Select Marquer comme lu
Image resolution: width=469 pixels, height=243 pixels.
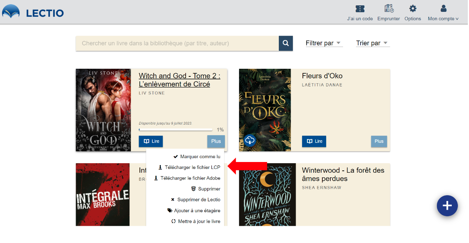tap(197, 157)
